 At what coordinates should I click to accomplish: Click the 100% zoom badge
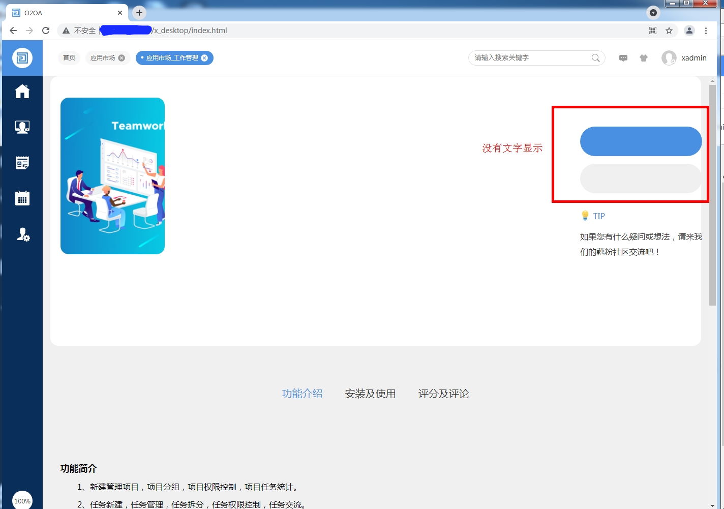click(22, 501)
